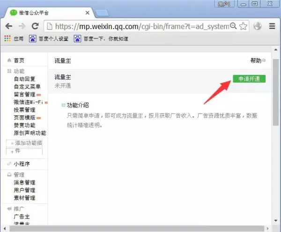Click the 功能 section header
Image resolution: width=281 pixels, height=232 pixels.
coord(19,71)
